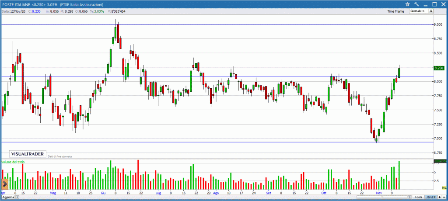
Task: Click the M: 8.298 maximum value
Action: [x=67, y=11]
